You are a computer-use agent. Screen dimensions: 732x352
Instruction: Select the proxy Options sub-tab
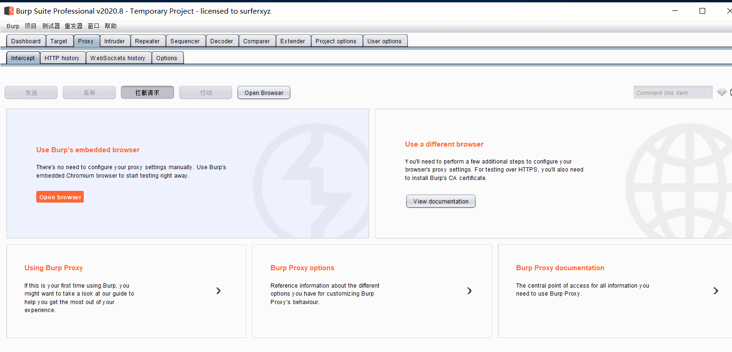coord(167,58)
